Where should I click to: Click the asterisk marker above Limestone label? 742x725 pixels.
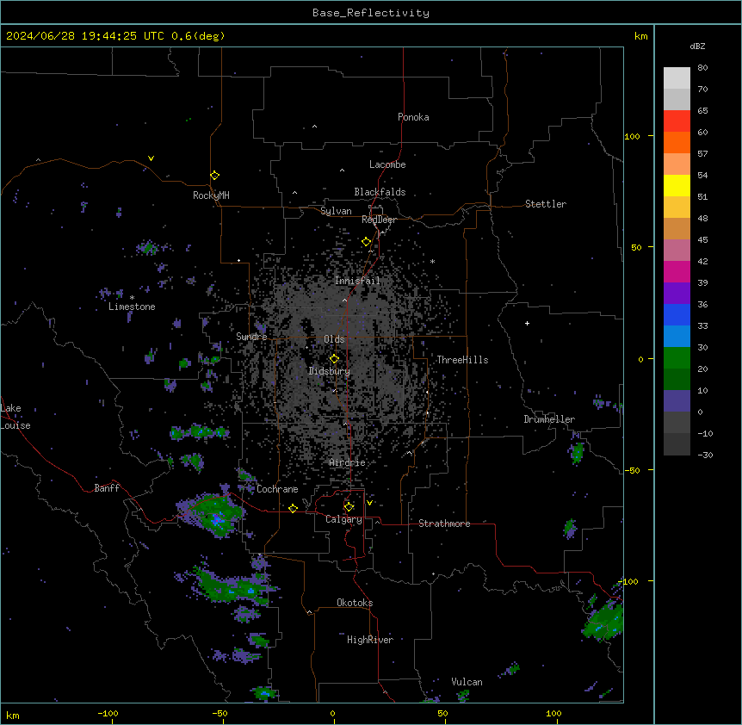coord(132,298)
